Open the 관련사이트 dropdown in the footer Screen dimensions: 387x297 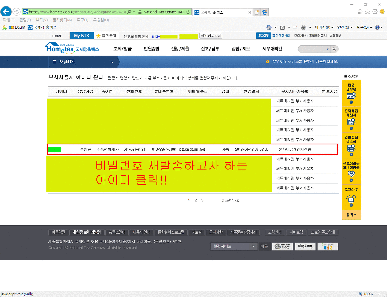[x=234, y=246]
